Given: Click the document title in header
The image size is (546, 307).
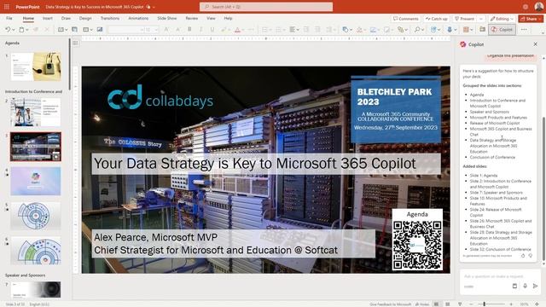Looking at the screenshot, I should point(95,7).
